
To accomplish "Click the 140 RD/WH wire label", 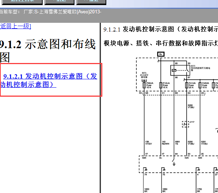I will tap(166, 143).
